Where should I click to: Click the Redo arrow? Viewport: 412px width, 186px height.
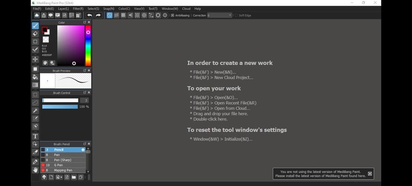coord(98,15)
